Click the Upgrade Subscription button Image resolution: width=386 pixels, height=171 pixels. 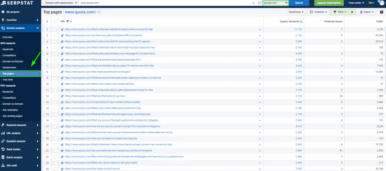coord(329,3)
